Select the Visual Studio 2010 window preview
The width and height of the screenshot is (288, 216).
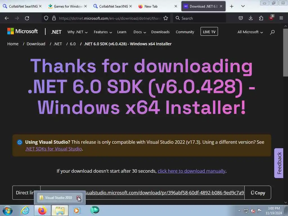pos(60,198)
